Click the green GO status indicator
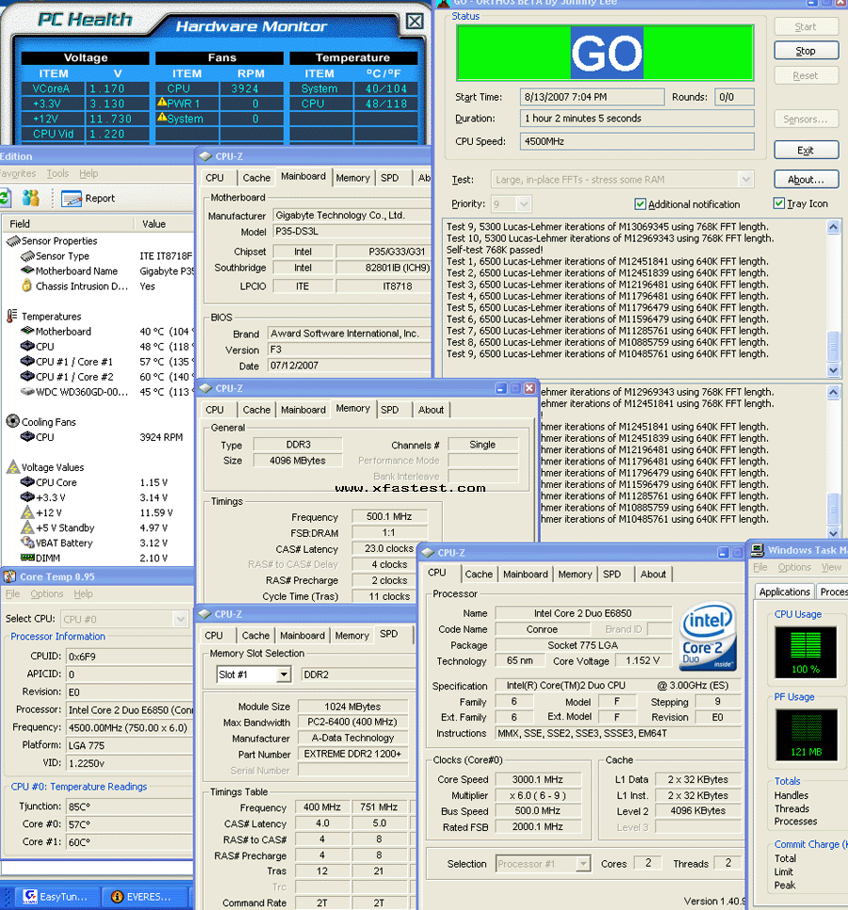Image resolution: width=848 pixels, height=910 pixels. coord(605,52)
